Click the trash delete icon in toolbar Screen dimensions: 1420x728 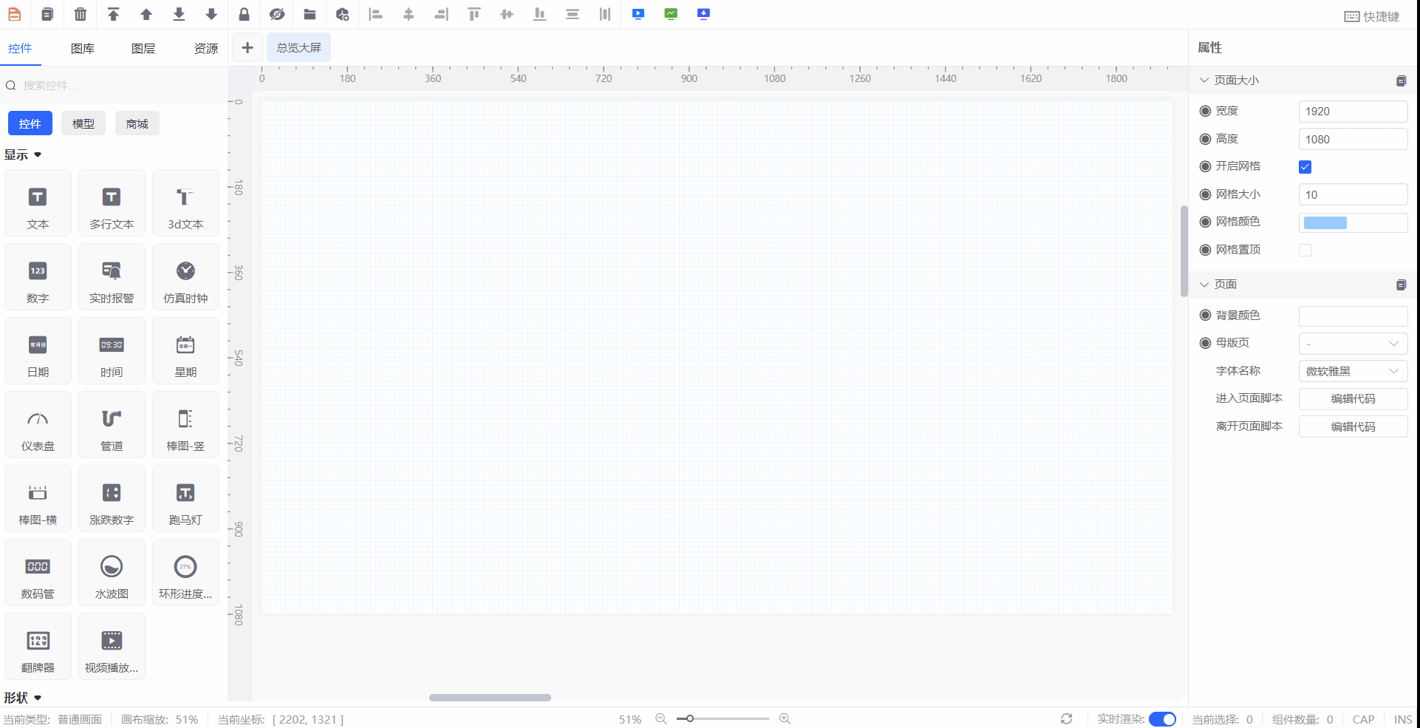coord(81,14)
